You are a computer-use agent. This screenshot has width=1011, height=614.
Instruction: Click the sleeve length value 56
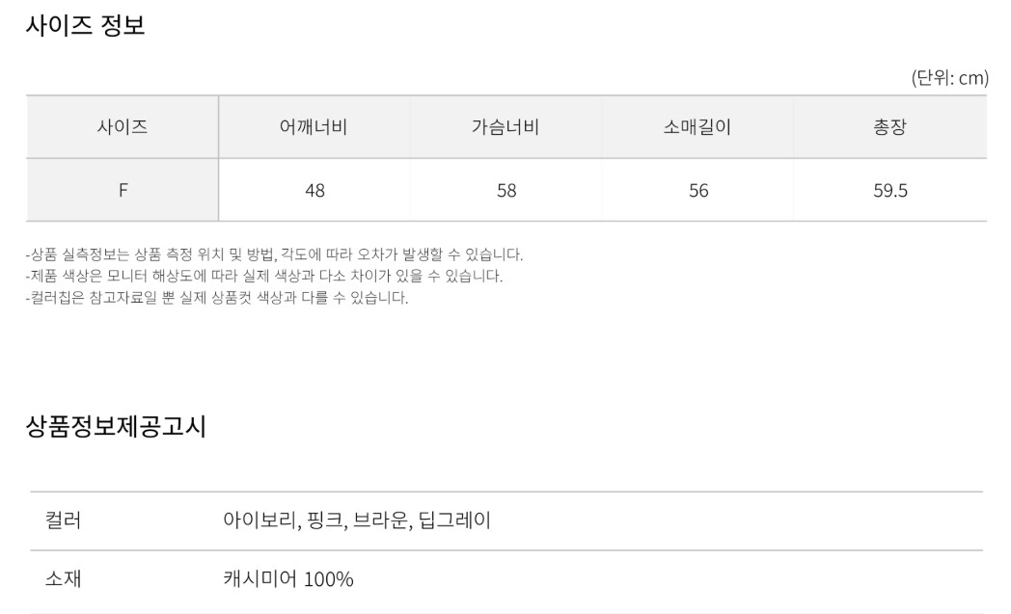click(698, 191)
